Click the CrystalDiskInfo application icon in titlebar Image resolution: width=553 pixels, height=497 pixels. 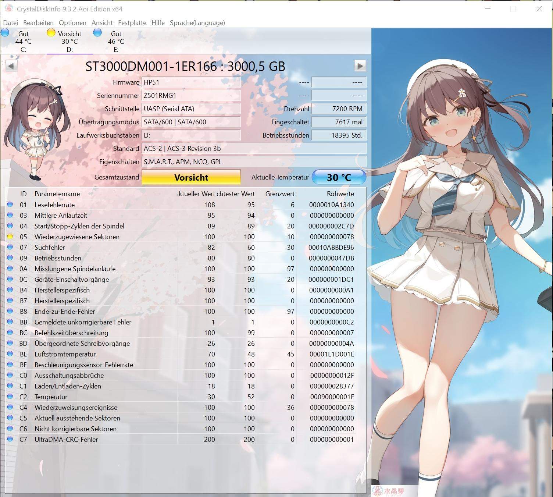(x=8, y=9)
